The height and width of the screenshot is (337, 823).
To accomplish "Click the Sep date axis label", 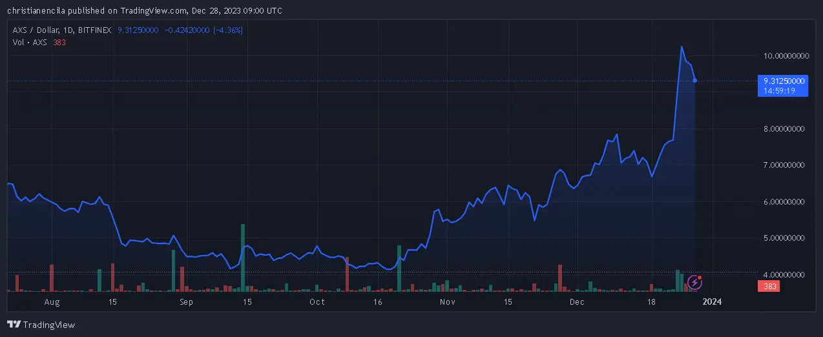I will pos(186,301).
